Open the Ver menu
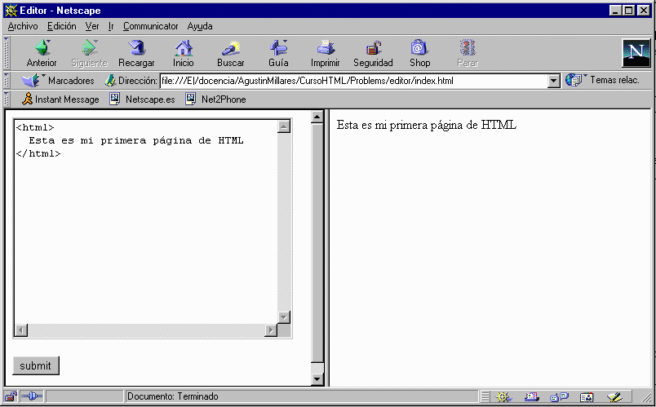Image resolution: width=656 pixels, height=407 pixels. pos(92,26)
